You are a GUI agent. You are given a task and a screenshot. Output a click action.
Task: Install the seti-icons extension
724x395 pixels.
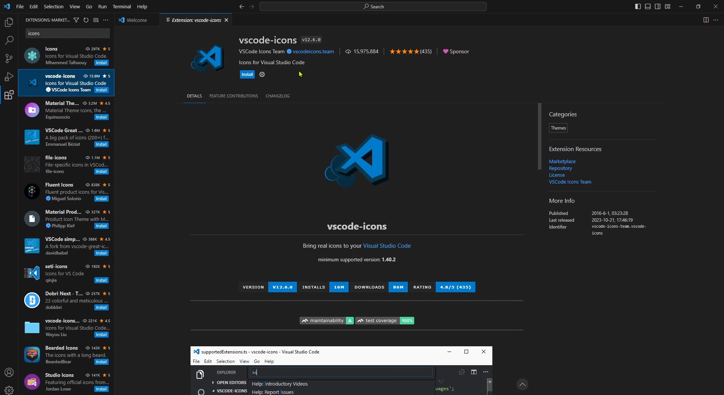click(x=101, y=281)
